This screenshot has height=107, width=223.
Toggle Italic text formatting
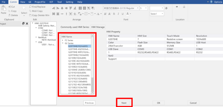pos(118,14)
